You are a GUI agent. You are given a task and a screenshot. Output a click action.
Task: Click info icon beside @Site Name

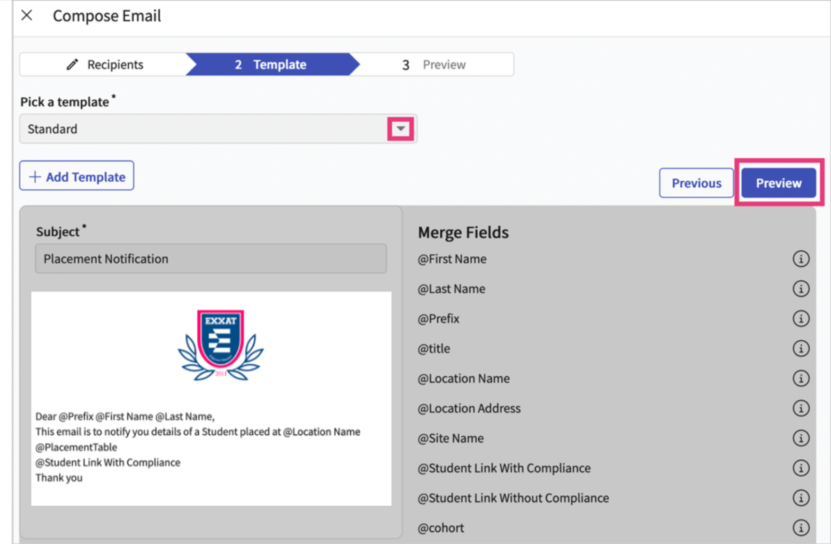801,439
